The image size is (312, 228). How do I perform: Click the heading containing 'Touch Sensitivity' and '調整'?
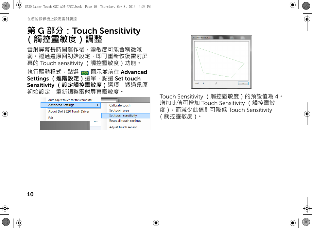click(84, 35)
